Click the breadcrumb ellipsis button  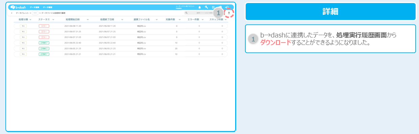(35, 13)
